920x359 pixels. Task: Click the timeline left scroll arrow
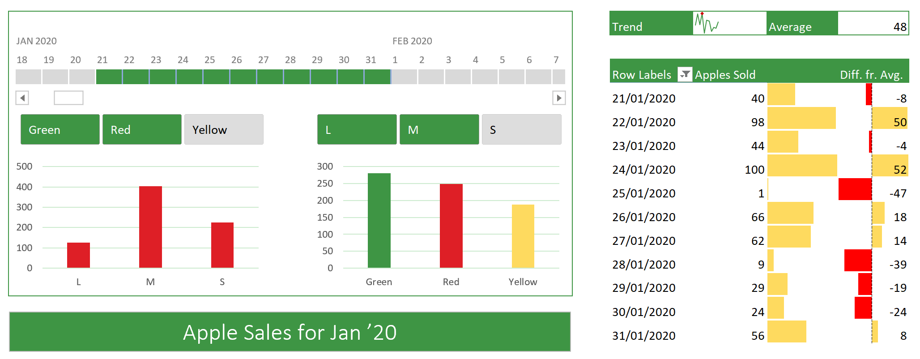(x=22, y=98)
